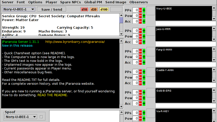Click the Jazz-U-RRR Pow value field
This screenshot has width=217, height=122.
click(135, 36)
